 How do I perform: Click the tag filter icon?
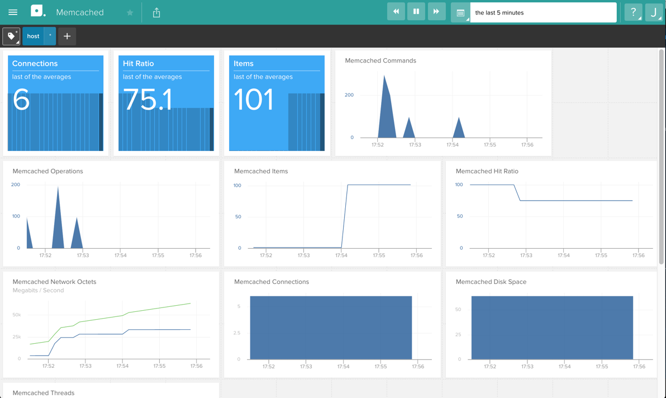point(11,36)
